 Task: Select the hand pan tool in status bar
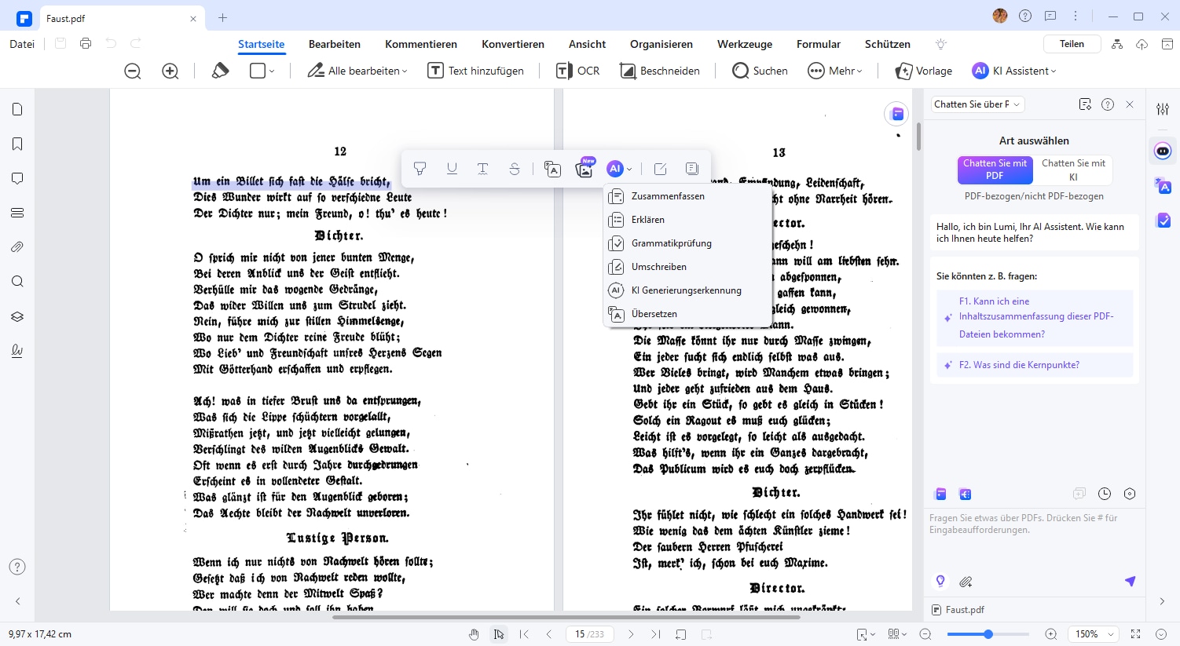[474, 634]
